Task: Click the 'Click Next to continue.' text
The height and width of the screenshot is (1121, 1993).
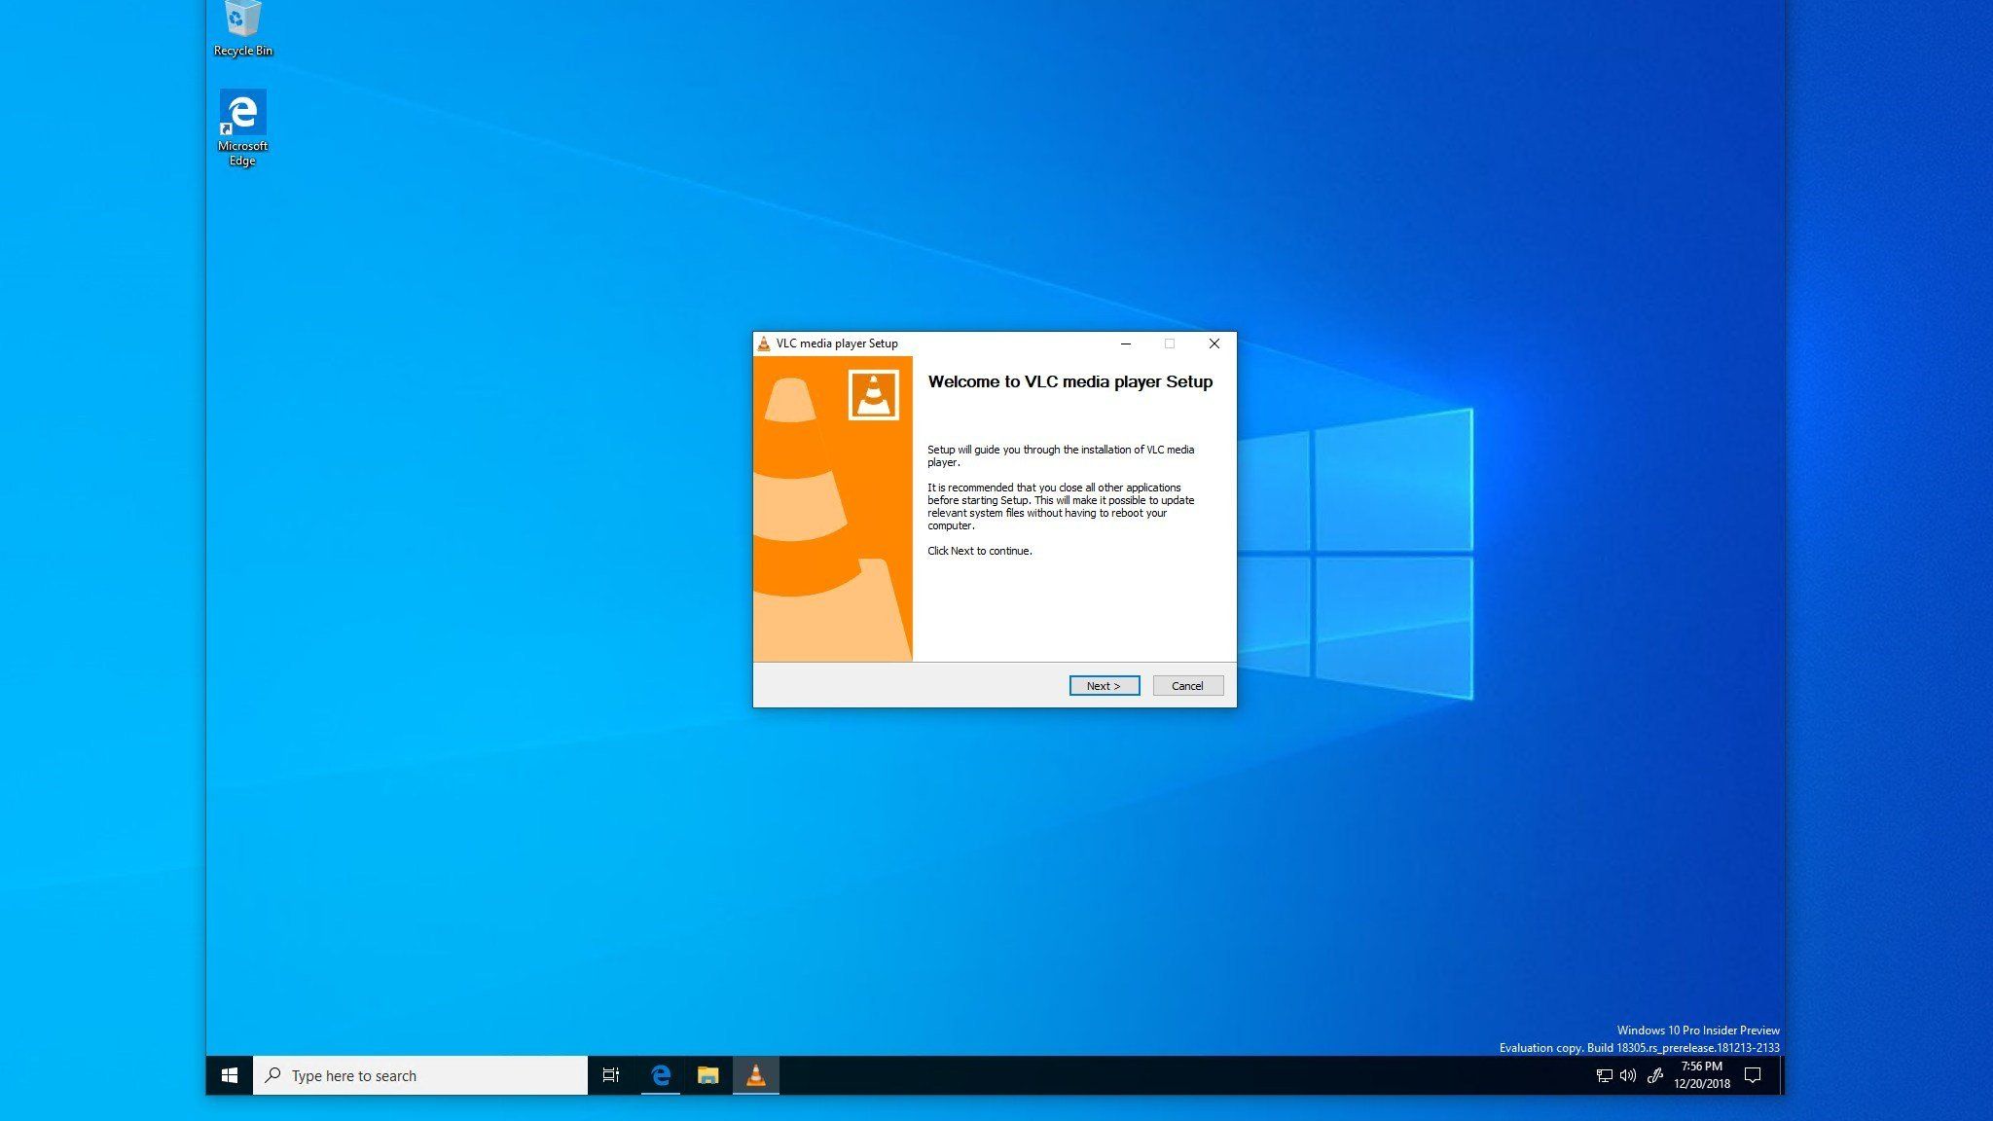Action: click(x=979, y=551)
